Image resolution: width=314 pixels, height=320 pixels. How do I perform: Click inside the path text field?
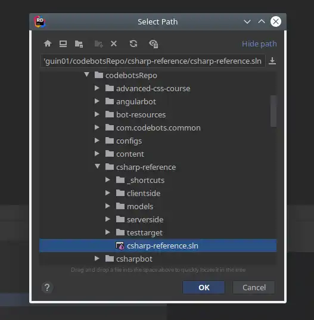tap(153, 61)
